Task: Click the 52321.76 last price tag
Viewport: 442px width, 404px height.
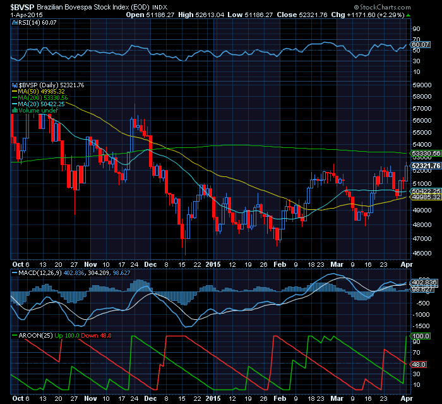Action: [x=426, y=166]
